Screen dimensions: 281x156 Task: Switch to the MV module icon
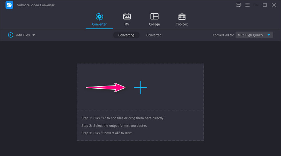click(x=127, y=16)
